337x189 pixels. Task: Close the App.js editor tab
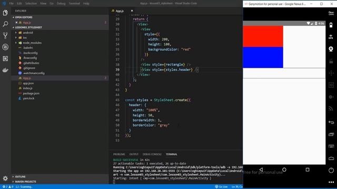tap(132, 10)
